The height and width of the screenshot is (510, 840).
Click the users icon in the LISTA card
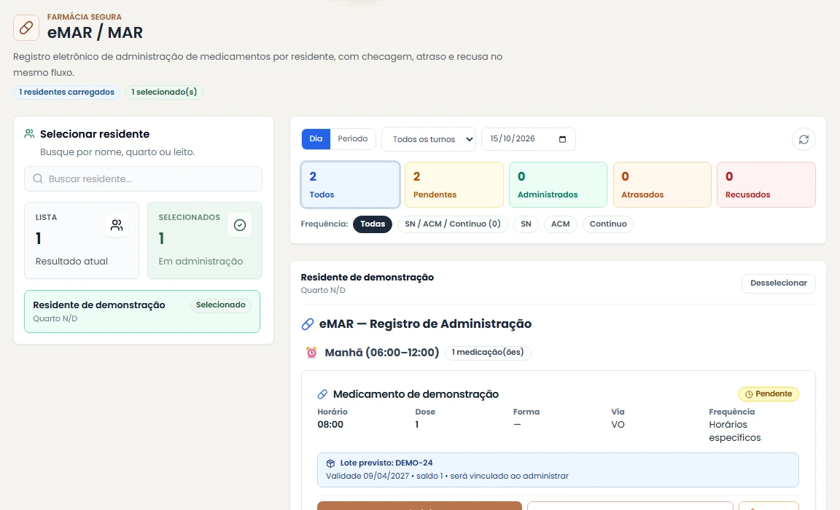tap(117, 225)
